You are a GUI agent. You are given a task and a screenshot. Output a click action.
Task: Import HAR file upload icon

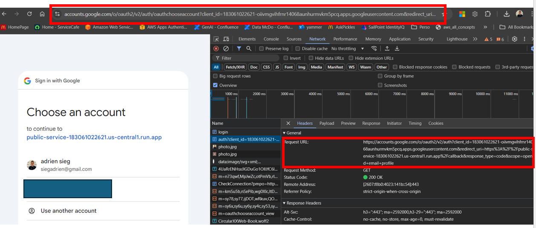(x=387, y=49)
